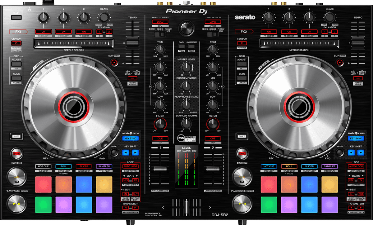Hit the left deck red SYNC button
This screenshot has height=225, width=373.
tap(16, 153)
